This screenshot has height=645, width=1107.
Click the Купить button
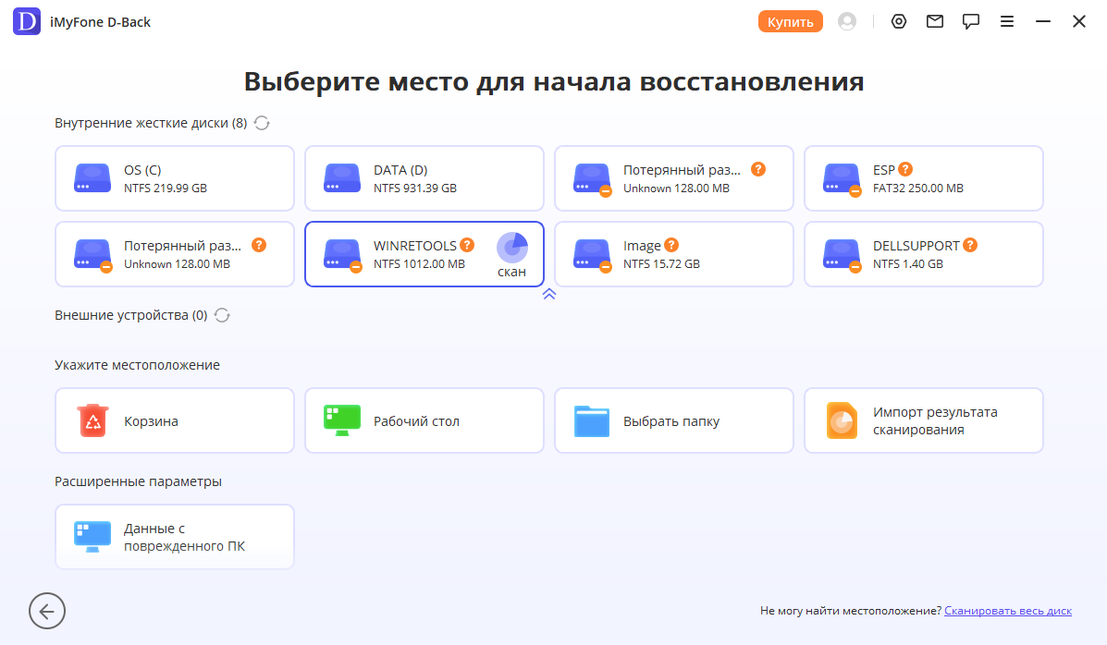click(790, 22)
